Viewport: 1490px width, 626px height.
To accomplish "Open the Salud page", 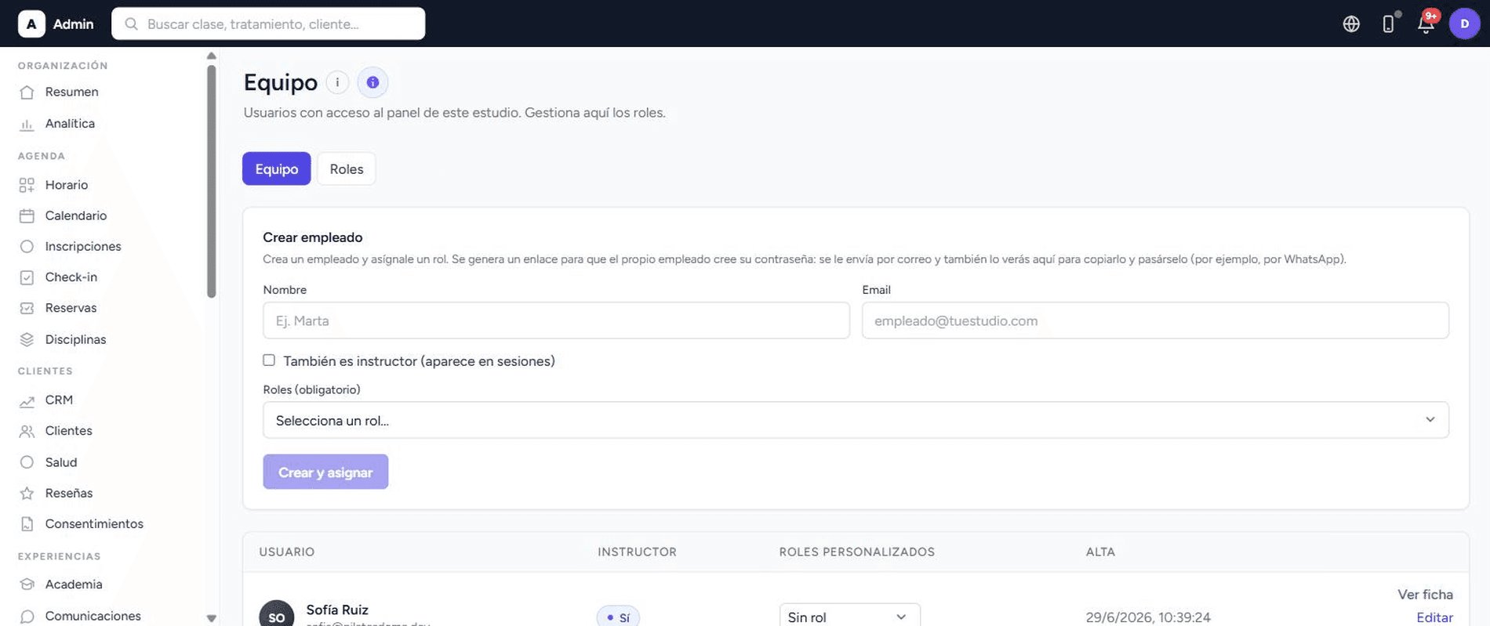I will coord(61,462).
